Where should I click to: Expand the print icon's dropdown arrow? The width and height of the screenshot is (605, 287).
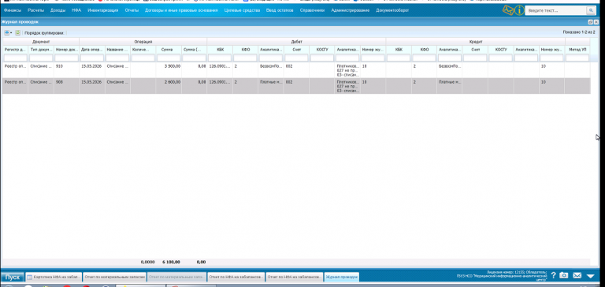tap(11, 33)
